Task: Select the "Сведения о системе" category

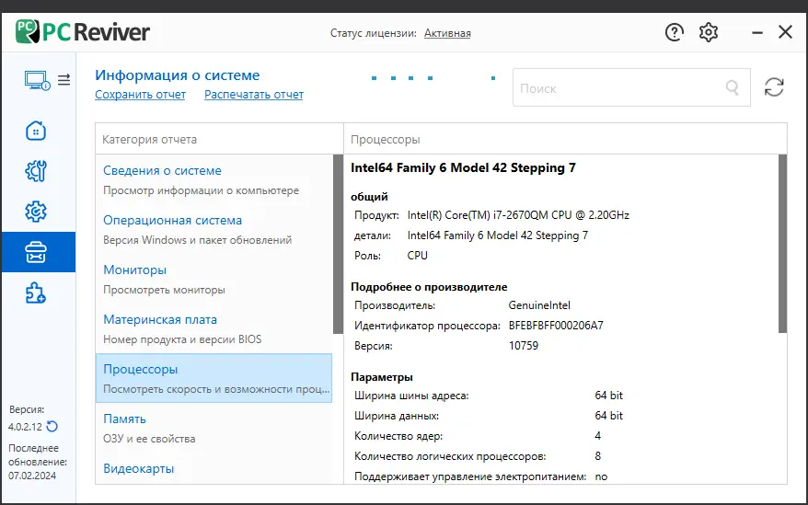Action: point(162,170)
